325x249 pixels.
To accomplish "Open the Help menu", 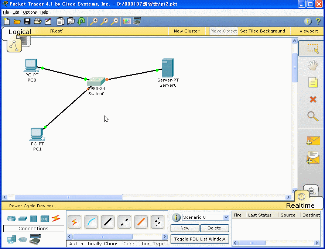I will coord(44,12).
